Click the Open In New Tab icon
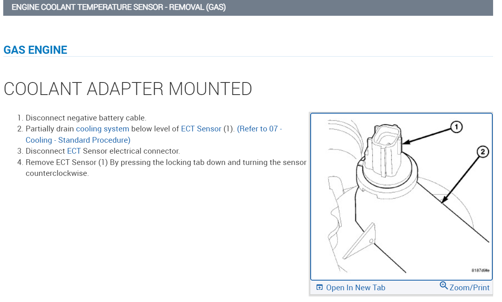 320,288
